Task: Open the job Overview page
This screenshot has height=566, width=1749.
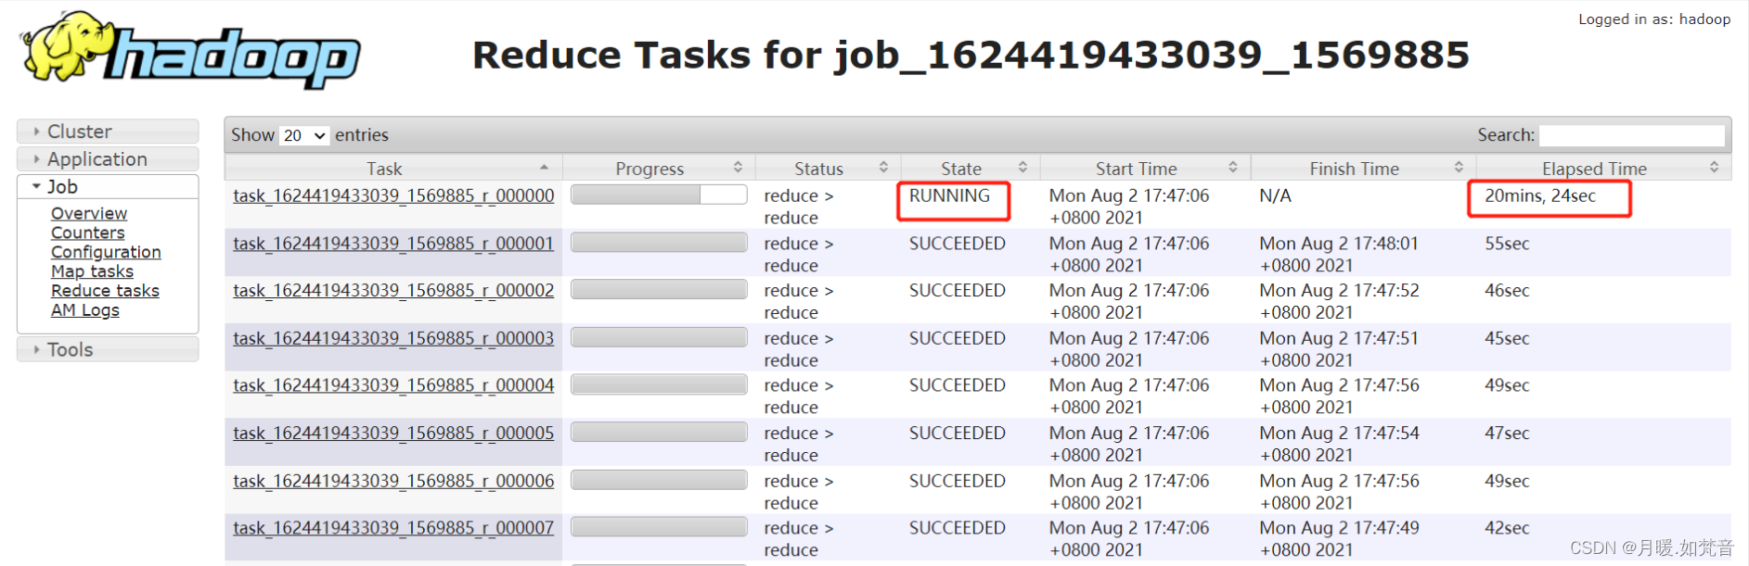Action: [x=89, y=213]
